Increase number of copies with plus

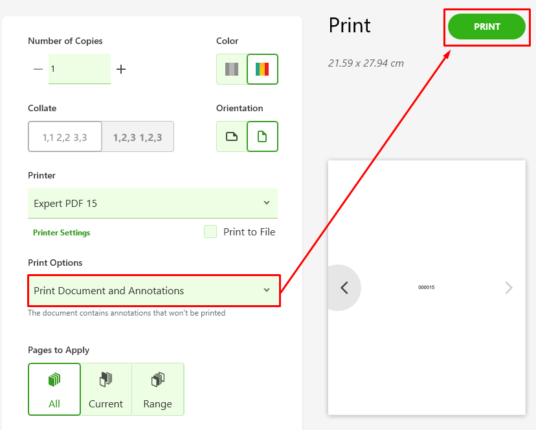[121, 69]
